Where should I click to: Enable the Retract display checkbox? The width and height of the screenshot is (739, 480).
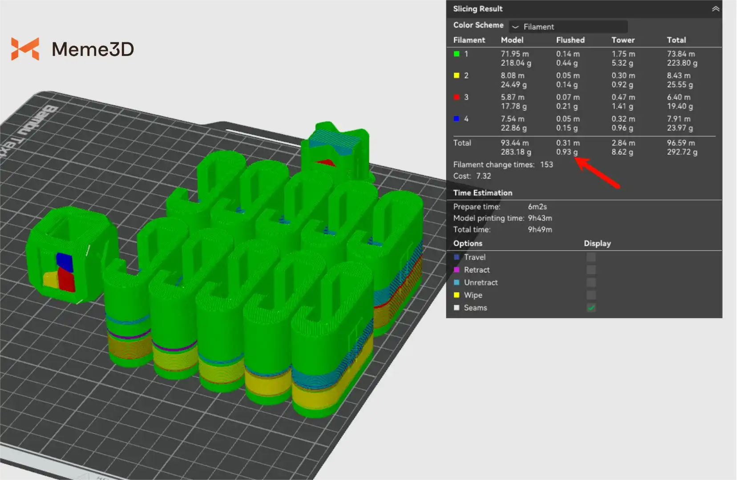[x=591, y=270]
